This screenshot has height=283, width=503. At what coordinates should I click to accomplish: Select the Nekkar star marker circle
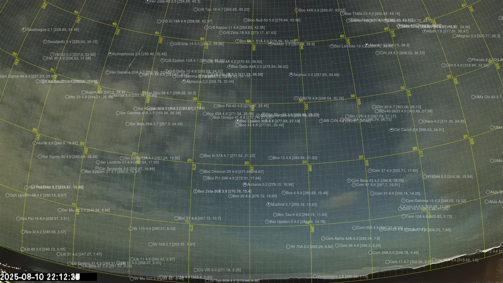point(270,44)
